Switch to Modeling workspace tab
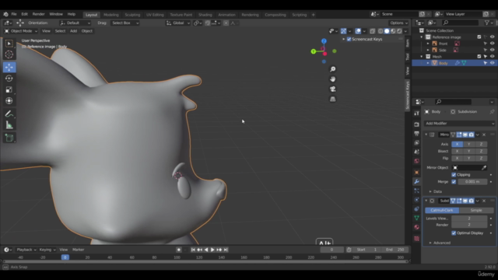This screenshot has width=498, height=280. [x=110, y=15]
